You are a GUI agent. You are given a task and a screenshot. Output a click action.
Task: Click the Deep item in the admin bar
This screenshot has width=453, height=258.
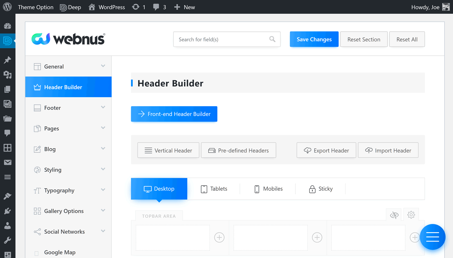pos(70,7)
